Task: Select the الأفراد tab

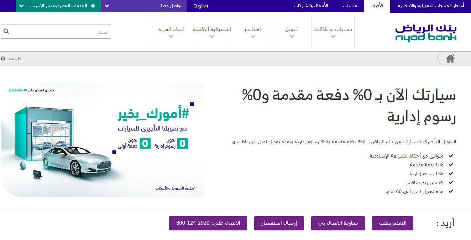Action: point(377,6)
